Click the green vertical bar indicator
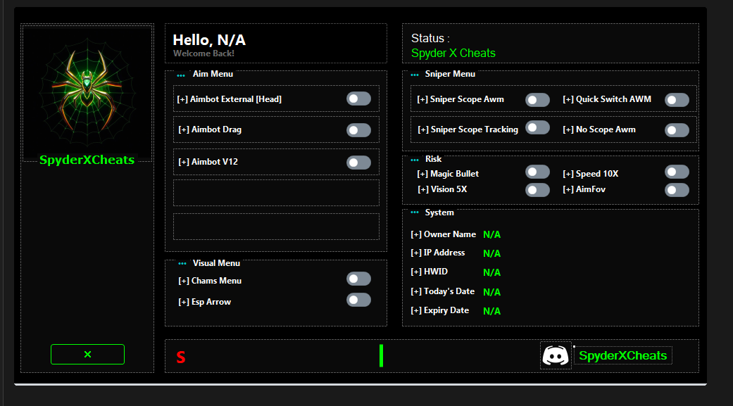This screenshot has height=406, width=733. click(x=381, y=355)
